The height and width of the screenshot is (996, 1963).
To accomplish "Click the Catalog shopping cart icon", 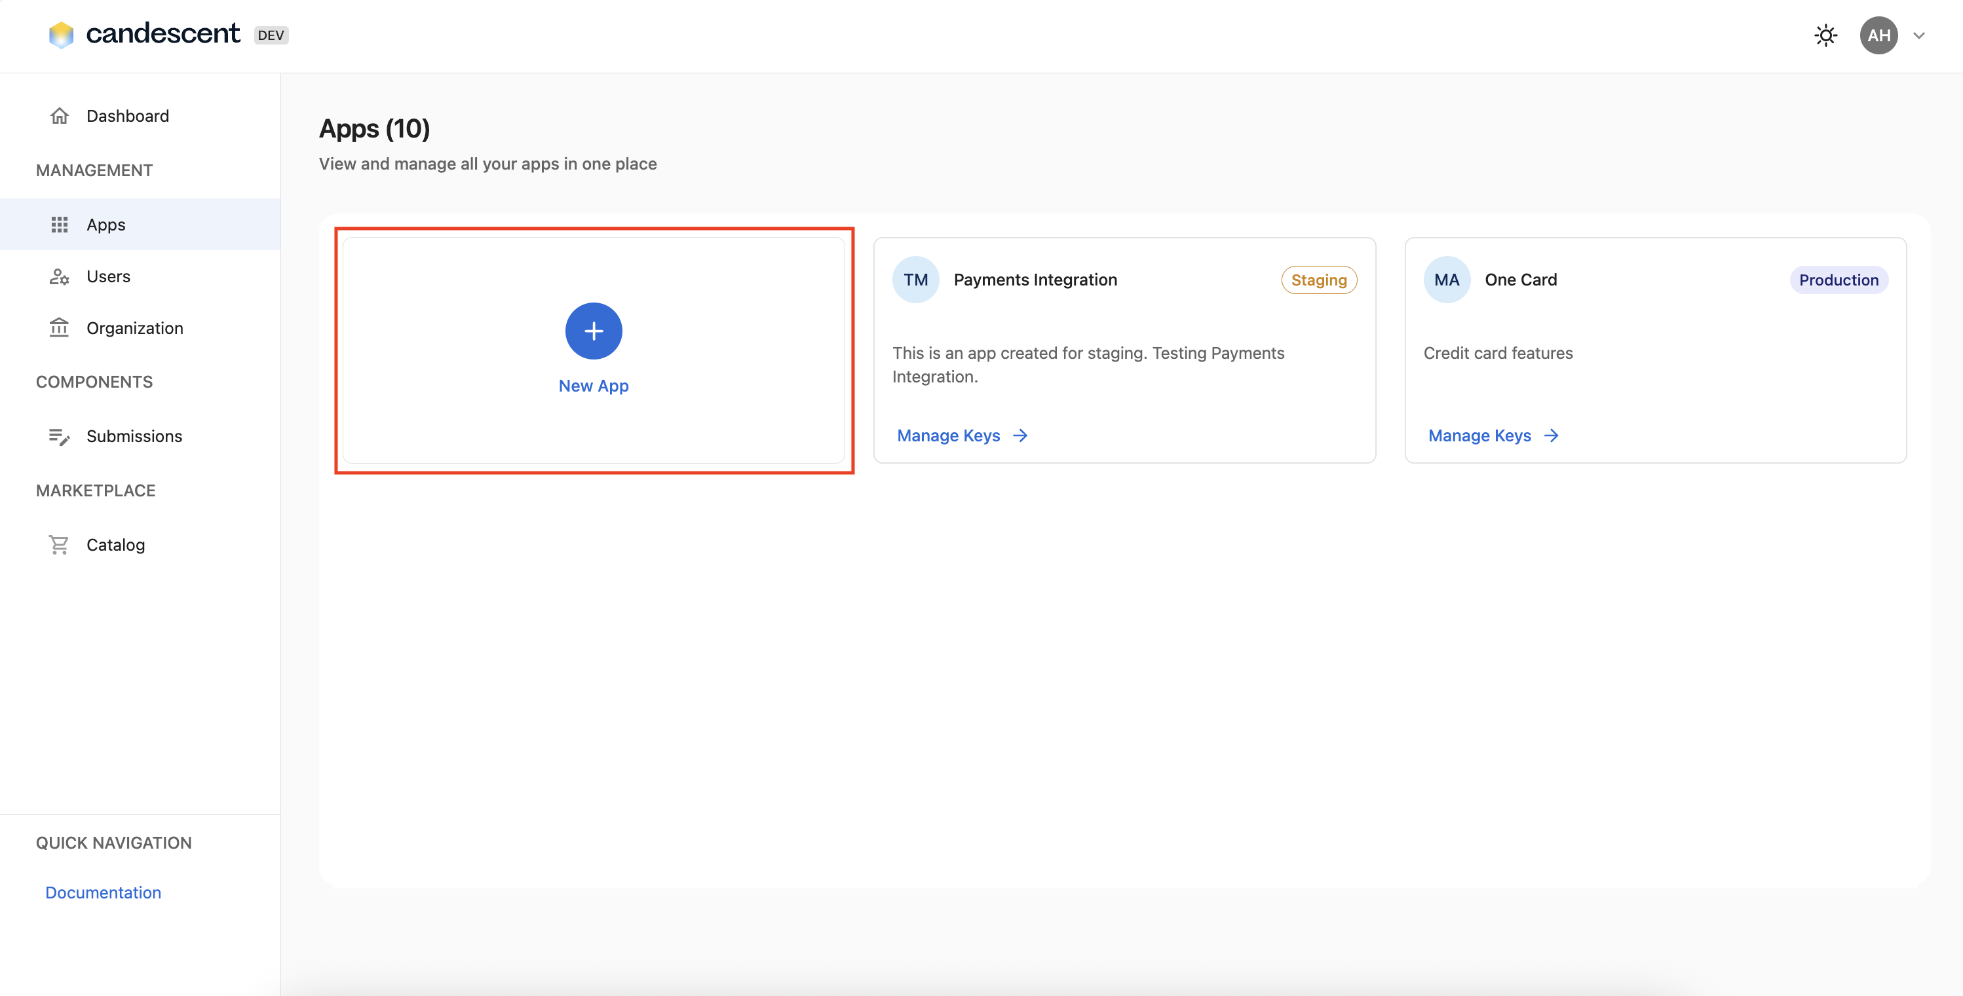I will (x=60, y=544).
